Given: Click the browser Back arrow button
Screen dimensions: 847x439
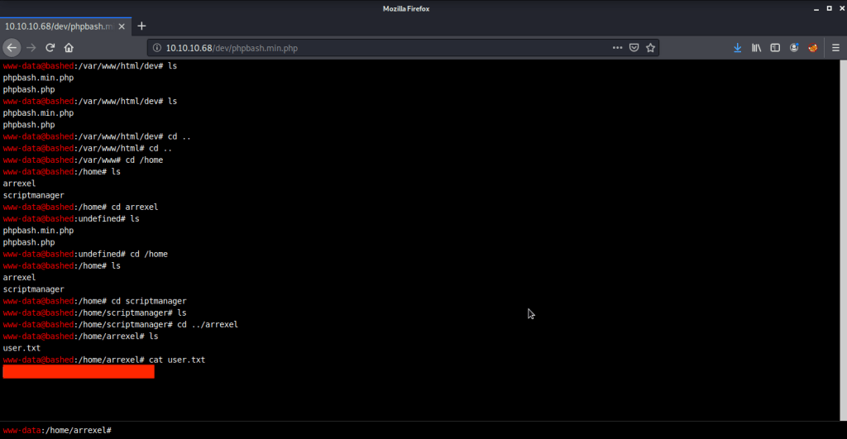Looking at the screenshot, I should (x=12, y=48).
